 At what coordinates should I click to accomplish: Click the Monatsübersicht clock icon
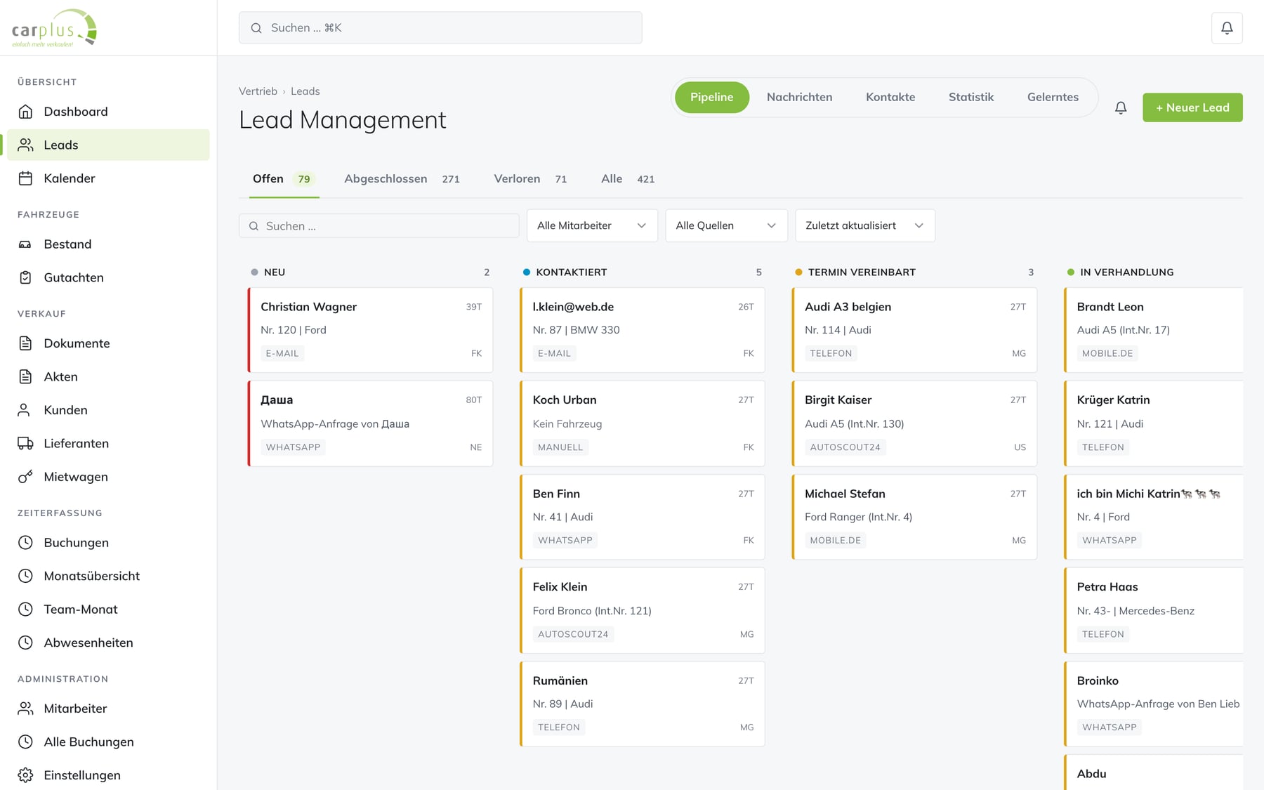click(25, 576)
